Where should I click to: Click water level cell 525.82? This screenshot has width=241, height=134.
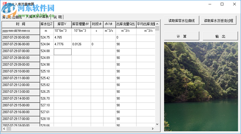47,85
